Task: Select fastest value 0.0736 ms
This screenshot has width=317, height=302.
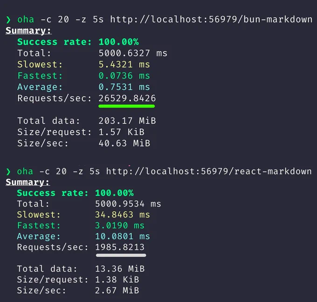Action: click(124, 76)
